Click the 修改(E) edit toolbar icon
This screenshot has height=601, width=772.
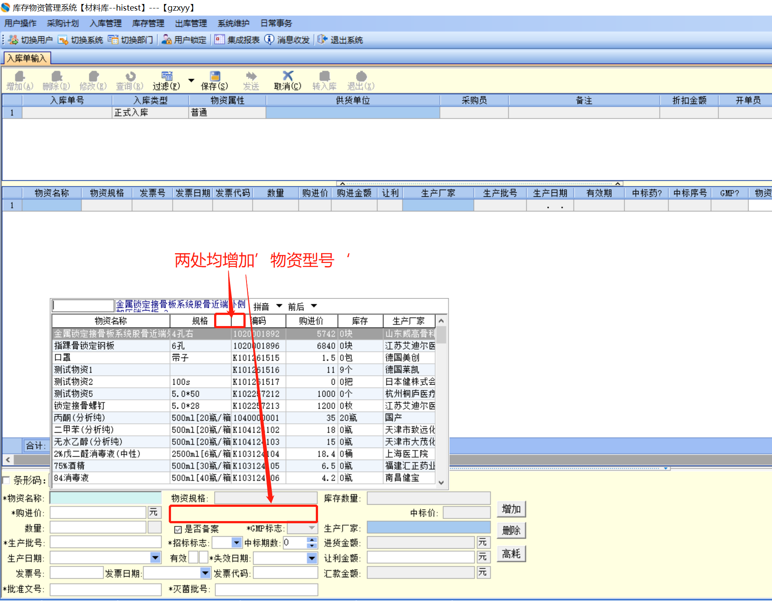coord(93,76)
